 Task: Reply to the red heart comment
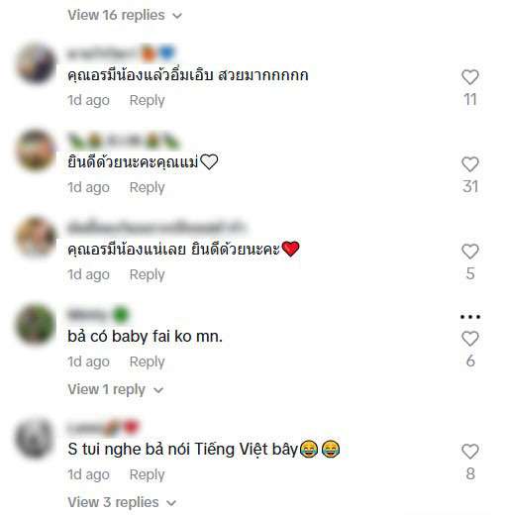tap(147, 274)
